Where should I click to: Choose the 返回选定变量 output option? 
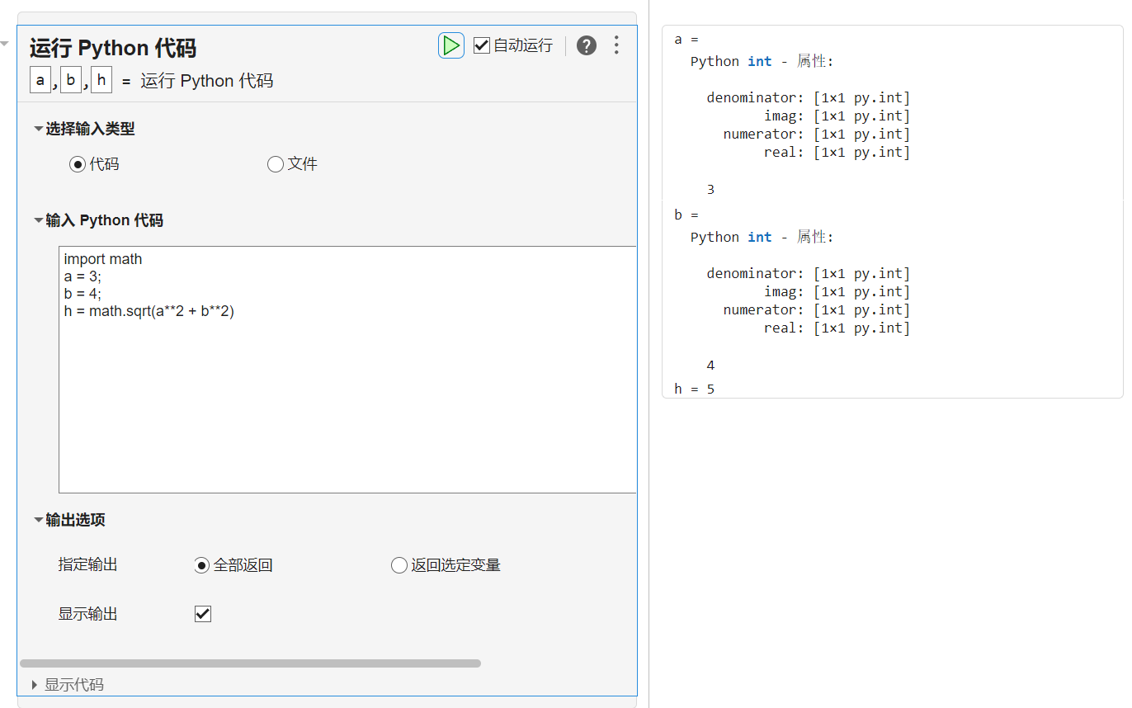click(399, 565)
